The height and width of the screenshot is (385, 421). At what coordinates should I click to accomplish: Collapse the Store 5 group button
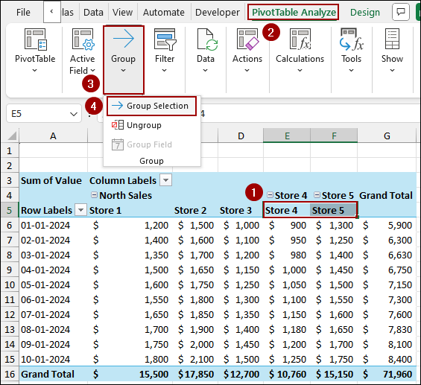tap(317, 195)
